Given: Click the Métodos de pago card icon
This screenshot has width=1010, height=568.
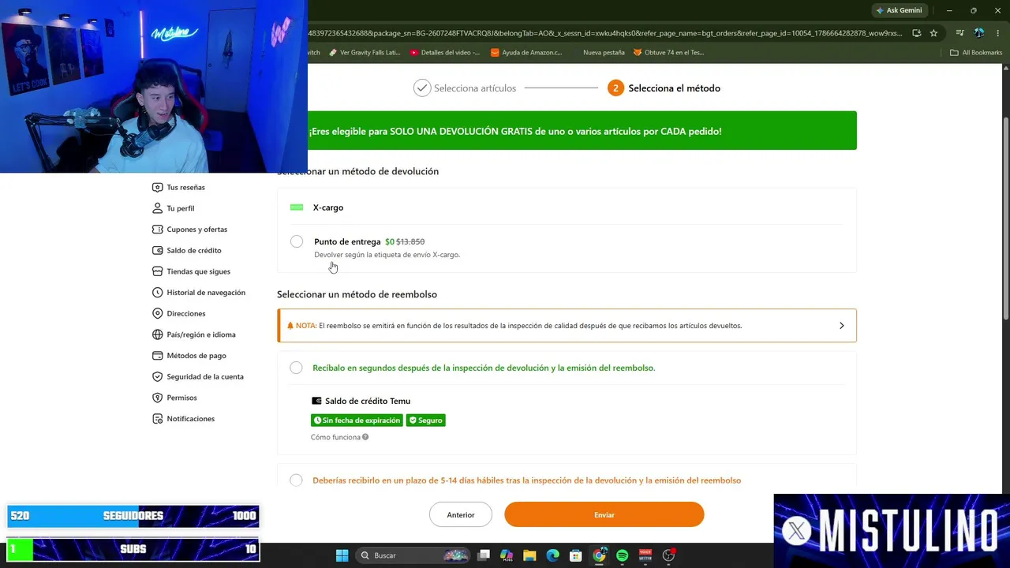Looking at the screenshot, I should point(158,356).
